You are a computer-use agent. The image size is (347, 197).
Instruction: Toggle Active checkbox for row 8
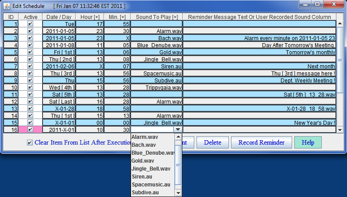pyautogui.click(x=30, y=73)
